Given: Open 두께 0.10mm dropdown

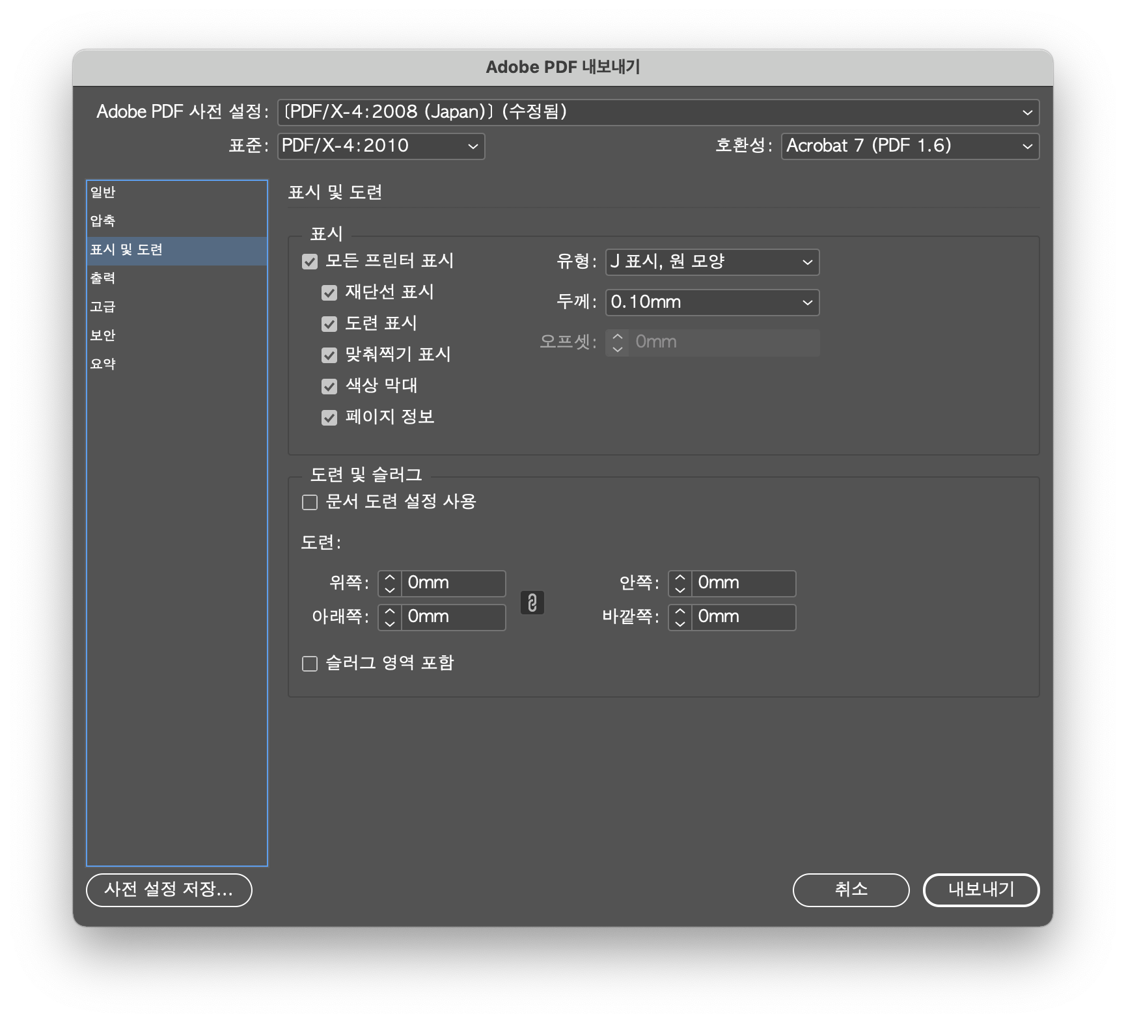Looking at the screenshot, I should pyautogui.click(x=712, y=303).
